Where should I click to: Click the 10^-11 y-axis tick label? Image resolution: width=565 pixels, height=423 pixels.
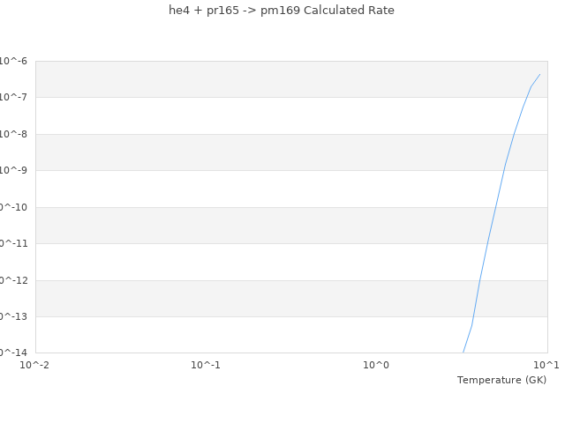pos(13,243)
